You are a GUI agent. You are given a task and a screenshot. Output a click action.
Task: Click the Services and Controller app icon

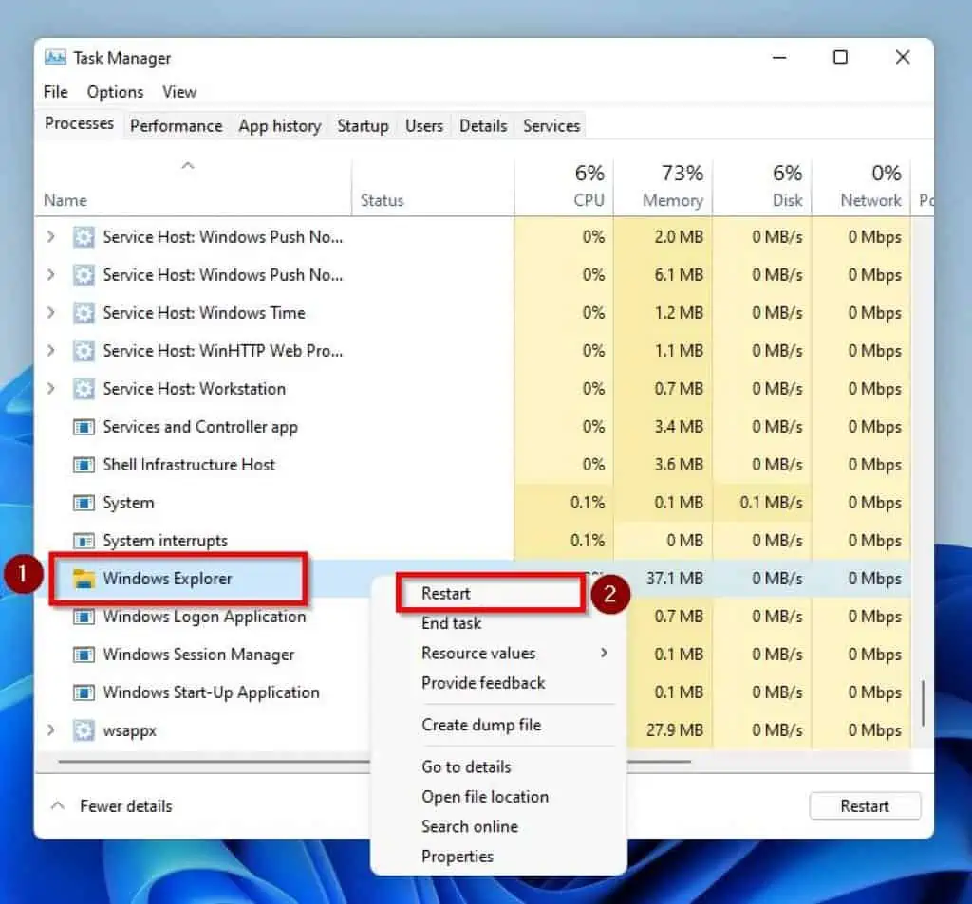(84, 427)
